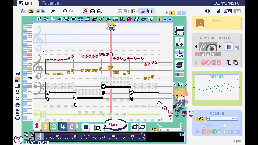Viewport: 258px width, 145px height.
Task: Click the paste clipboard icon in top toolbar
Action: tap(133, 11)
